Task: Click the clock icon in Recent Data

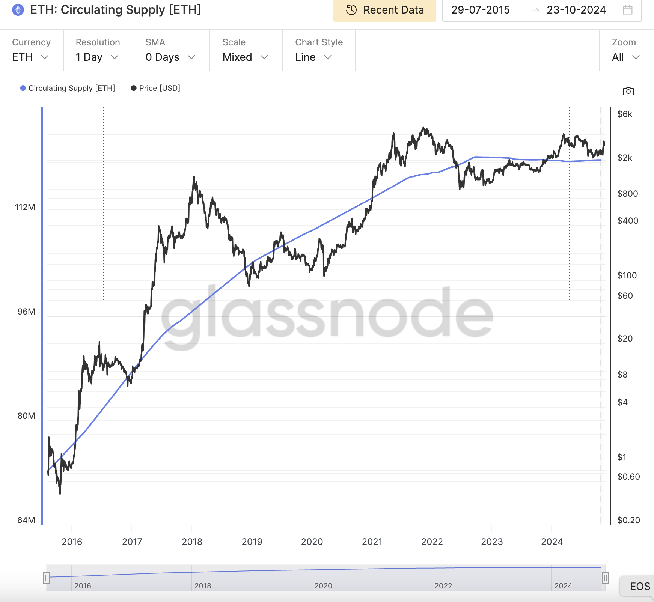Action: click(351, 10)
